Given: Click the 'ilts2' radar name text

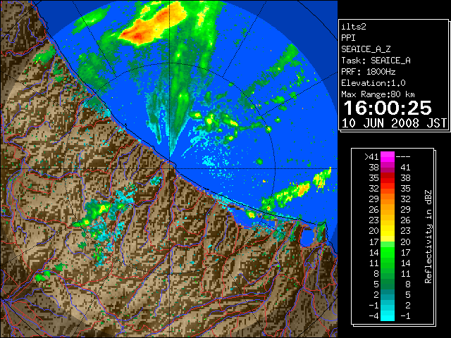Looking at the screenshot, I should [x=354, y=27].
